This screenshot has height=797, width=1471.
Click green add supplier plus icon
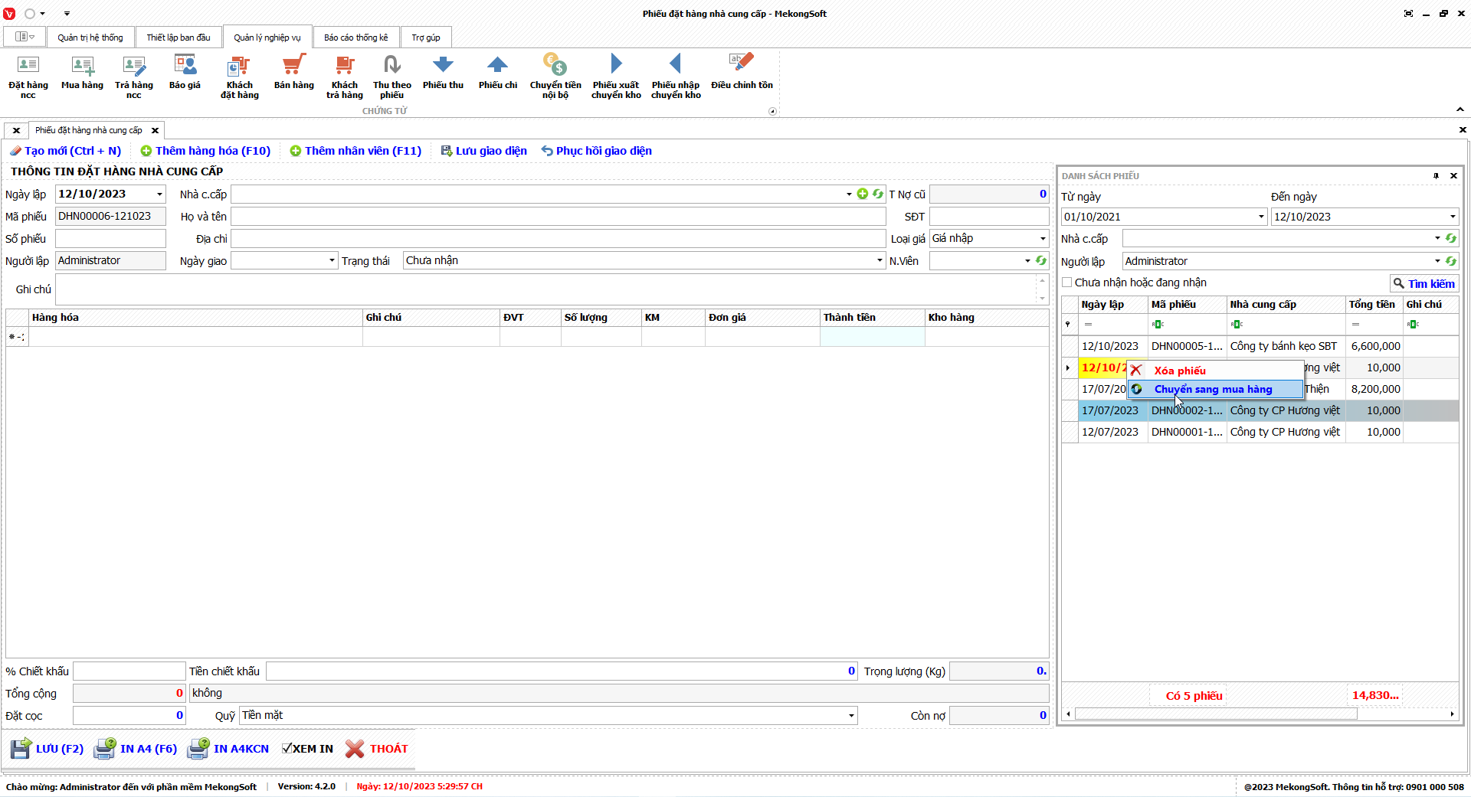tap(863, 194)
